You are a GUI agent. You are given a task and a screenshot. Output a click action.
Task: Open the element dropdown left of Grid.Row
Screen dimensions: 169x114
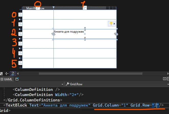[x=62, y=84]
